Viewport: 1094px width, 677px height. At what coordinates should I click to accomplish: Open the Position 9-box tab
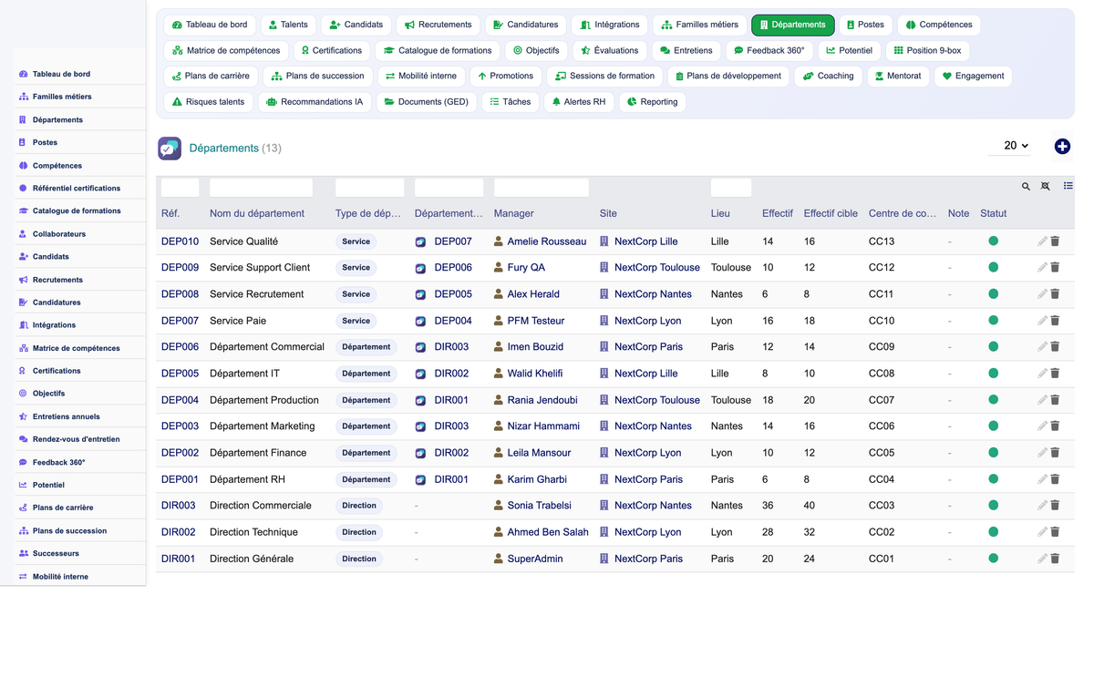[928, 50]
